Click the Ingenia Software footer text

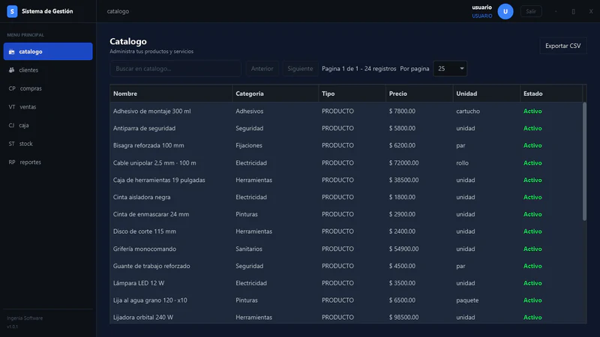point(25,318)
